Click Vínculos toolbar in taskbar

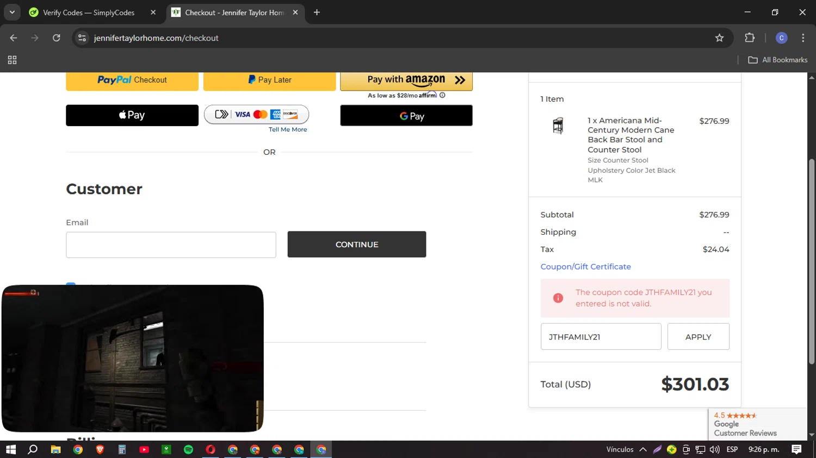(620, 449)
